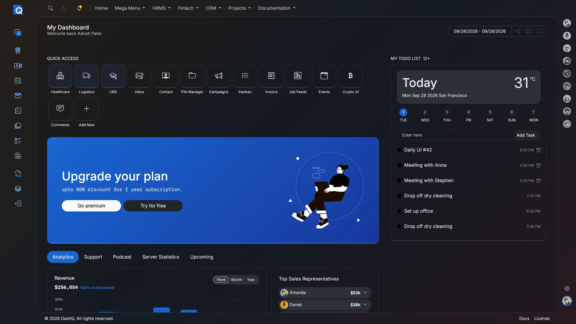Expand the Fintech dropdown menu
This screenshot has height=324, width=576.
click(x=188, y=8)
